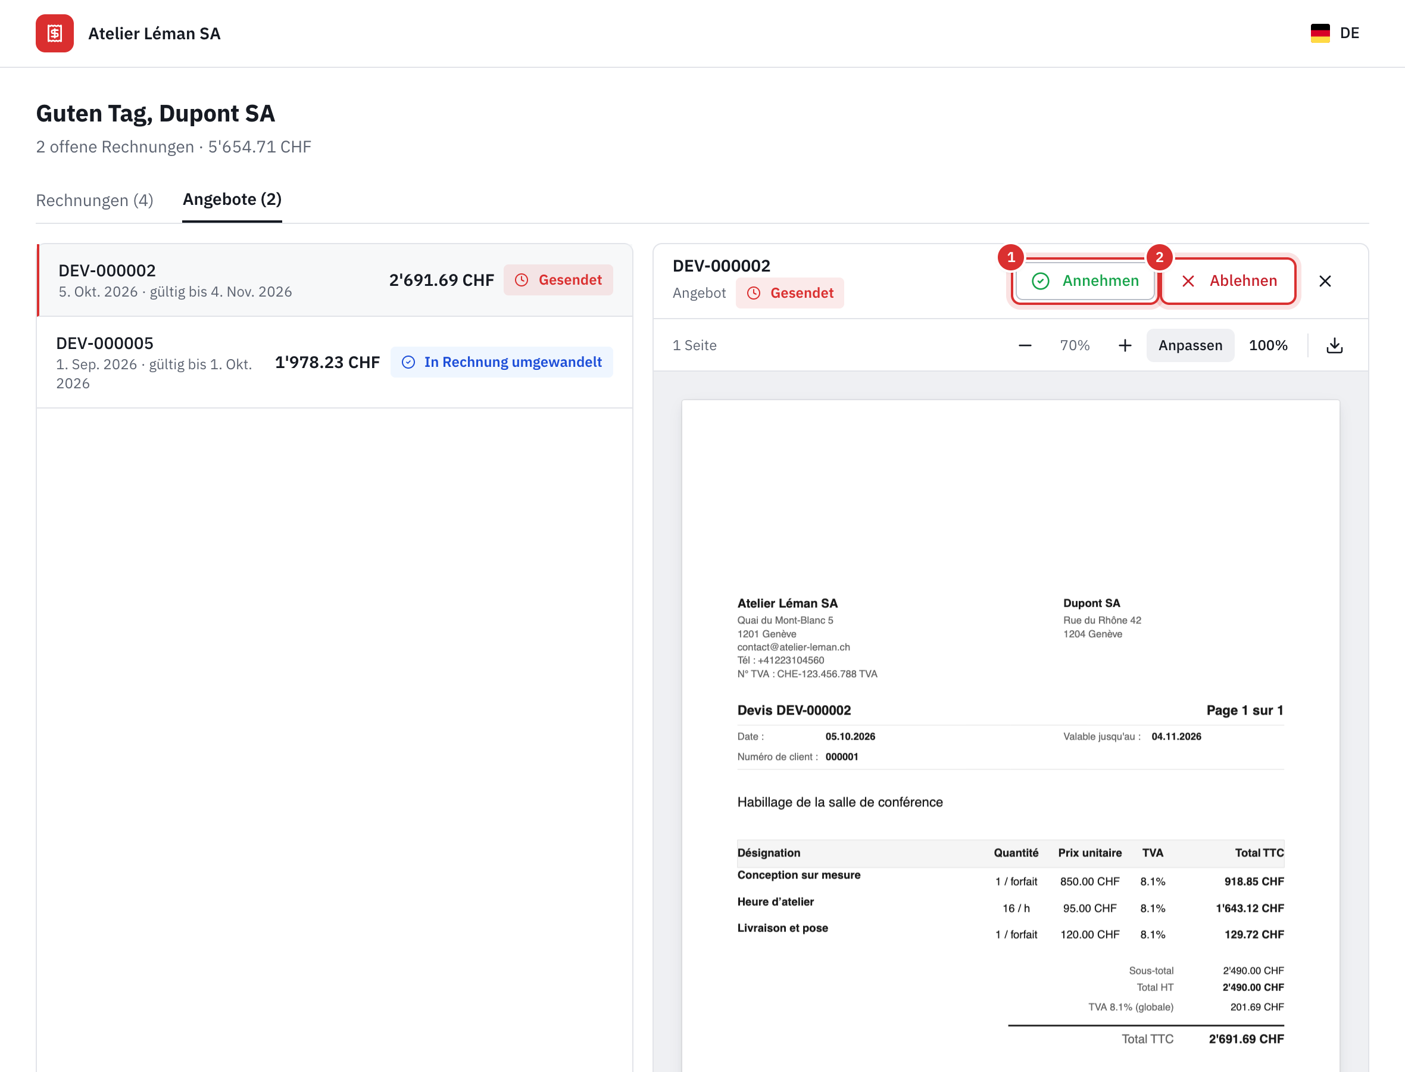Click the Atelier Léman SA red logo icon

click(55, 33)
